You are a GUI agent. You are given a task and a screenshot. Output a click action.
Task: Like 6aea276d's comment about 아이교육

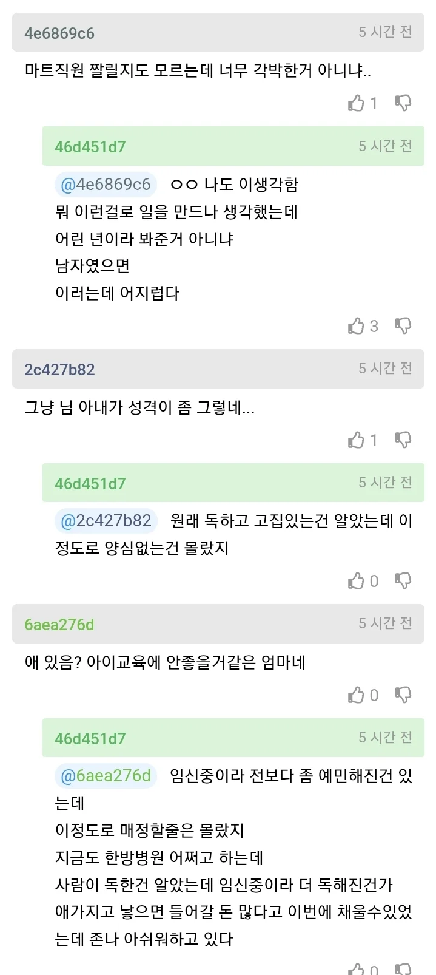point(356,695)
